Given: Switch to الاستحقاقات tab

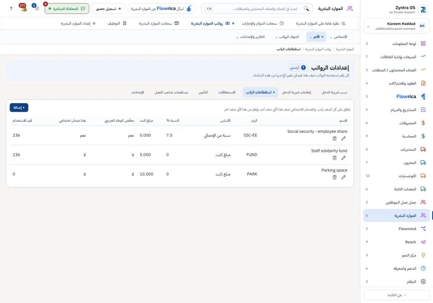Looking at the screenshot, I should [x=227, y=92].
